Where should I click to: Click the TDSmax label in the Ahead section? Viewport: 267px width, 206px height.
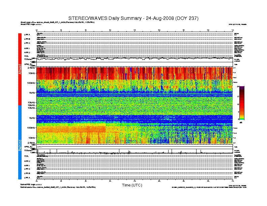(28, 60)
